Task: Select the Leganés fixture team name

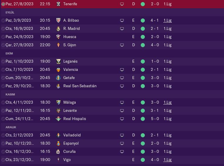Action: tap(70, 61)
